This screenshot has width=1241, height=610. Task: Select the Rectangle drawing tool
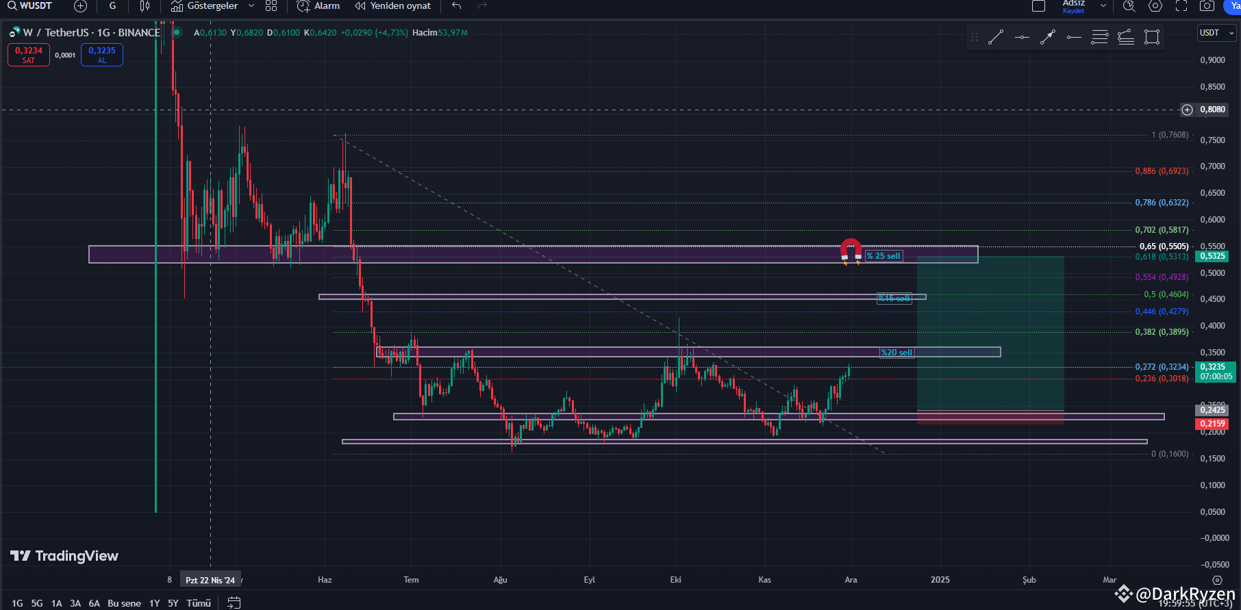point(1152,37)
